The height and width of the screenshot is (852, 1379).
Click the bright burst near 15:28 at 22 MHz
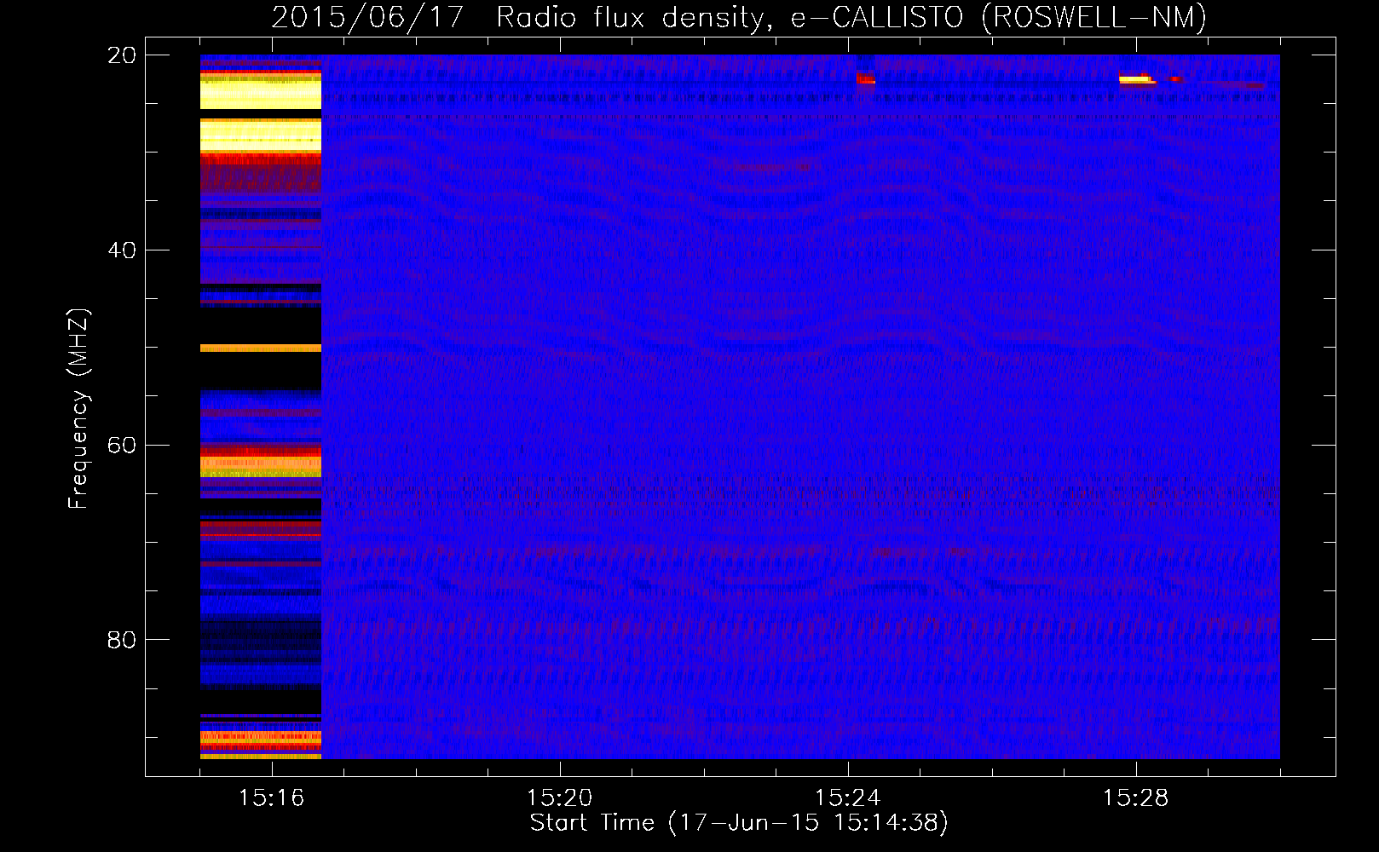coord(1138,79)
